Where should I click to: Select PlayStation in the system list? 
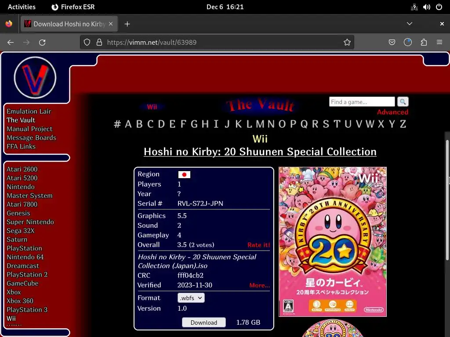coord(25,248)
